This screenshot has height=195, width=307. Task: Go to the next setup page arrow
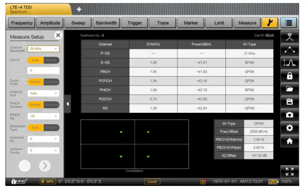[45, 166]
